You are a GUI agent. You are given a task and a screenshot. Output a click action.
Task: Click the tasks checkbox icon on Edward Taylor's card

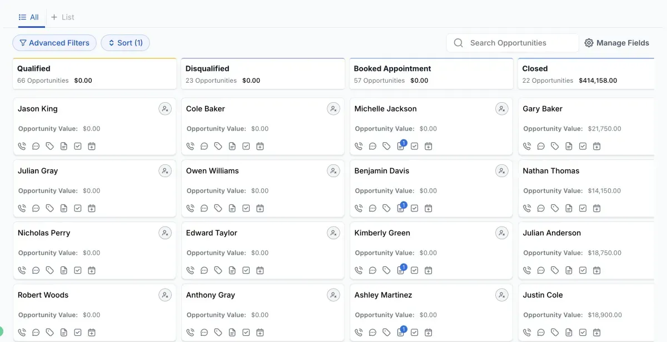pos(246,271)
